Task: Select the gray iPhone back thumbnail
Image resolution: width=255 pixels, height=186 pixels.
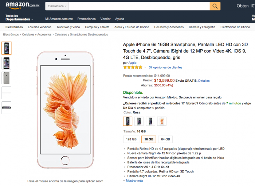Action: (x=7, y=78)
